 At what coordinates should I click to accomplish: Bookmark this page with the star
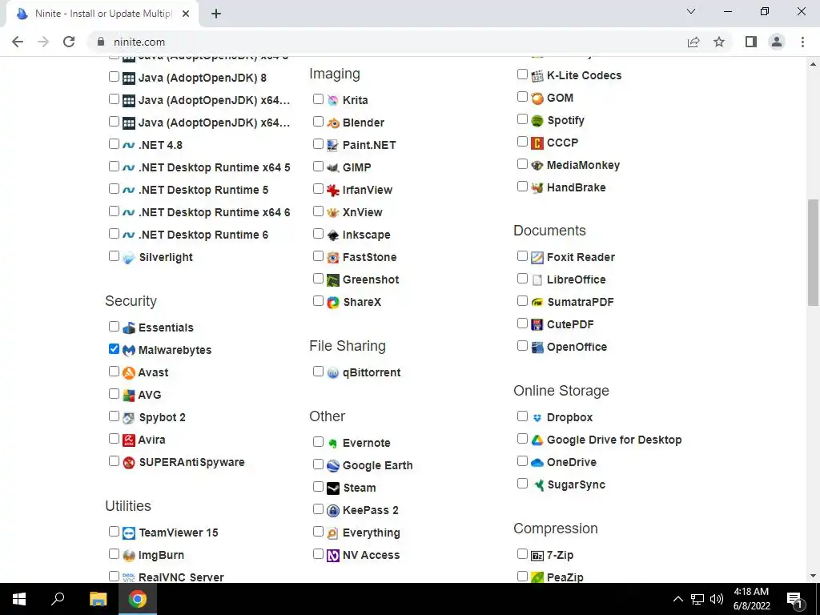[719, 42]
